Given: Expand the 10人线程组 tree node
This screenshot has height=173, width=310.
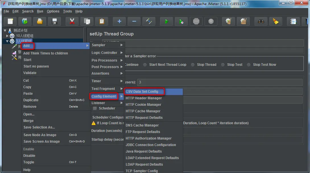Looking at the screenshot, I should (7, 36).
